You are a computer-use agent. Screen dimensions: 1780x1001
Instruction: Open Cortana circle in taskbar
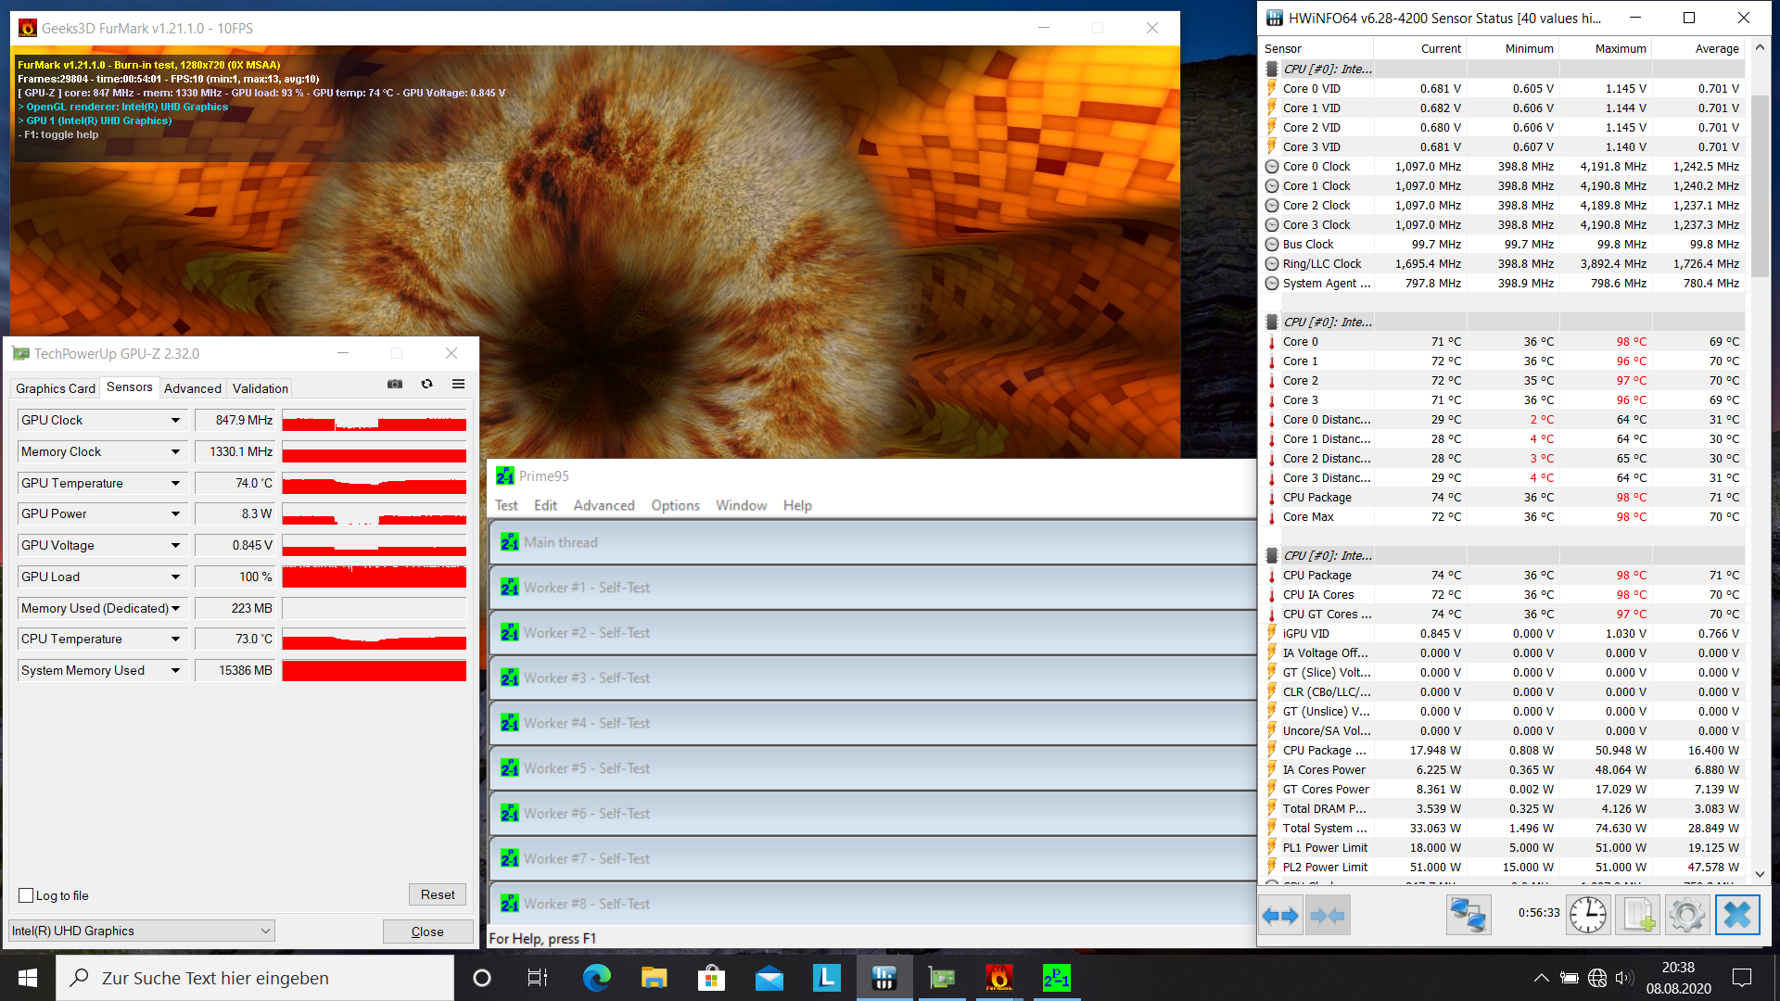tap(481, 978)
